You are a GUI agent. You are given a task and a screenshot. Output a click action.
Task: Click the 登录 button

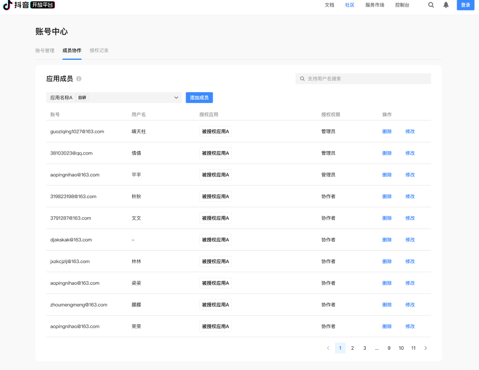[x=465, y=5]
